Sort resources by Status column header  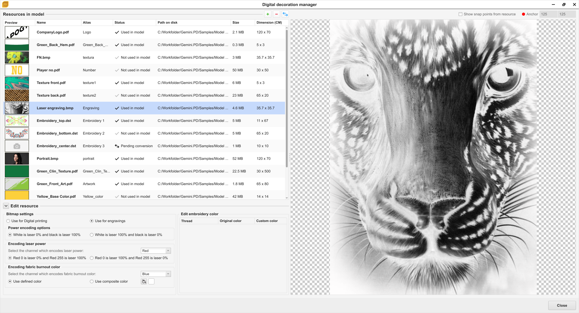click(119, 23)
